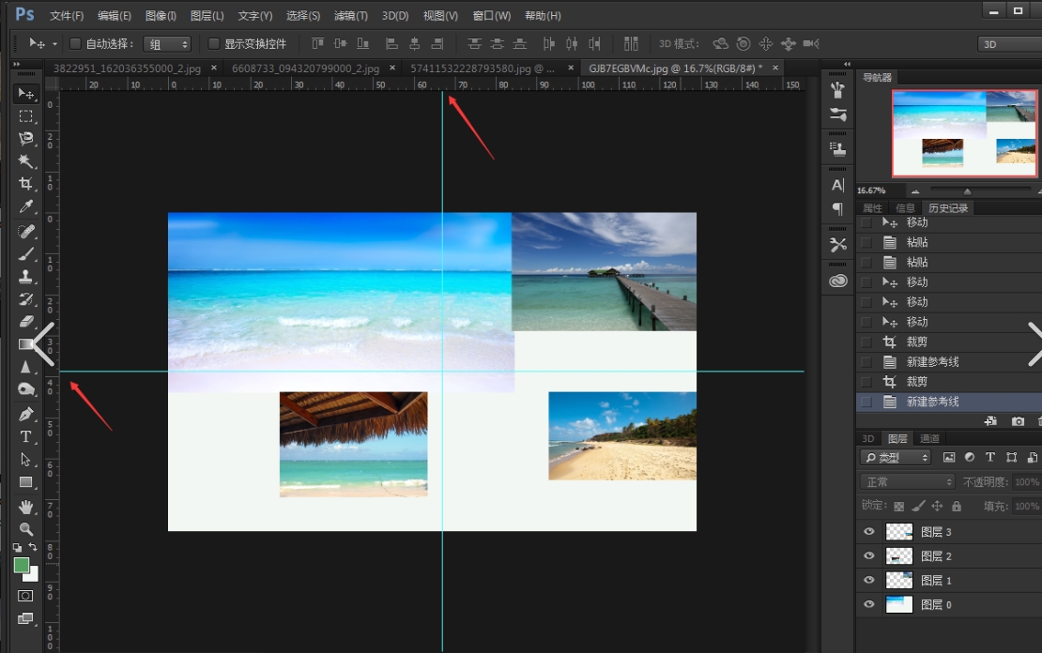Change the screen mode icon
1042x653 pixels.
pyautogui.click(x=25, y=618)
